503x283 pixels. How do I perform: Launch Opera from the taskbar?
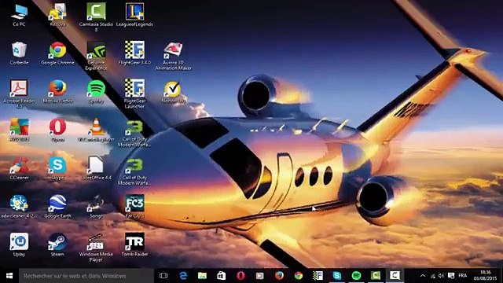tap(240, 276)
